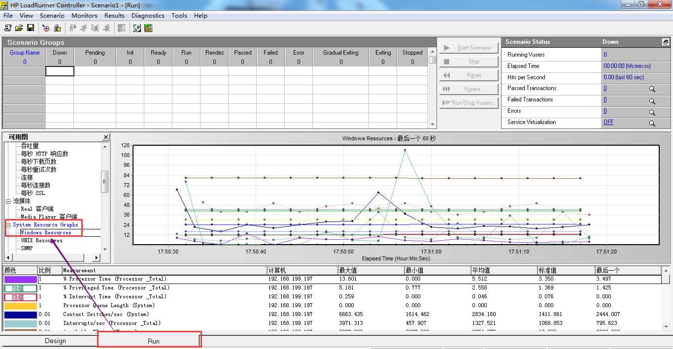Open the View menu
The height and width of the screenshot is (349, 673).
click(x=27, y=16)
